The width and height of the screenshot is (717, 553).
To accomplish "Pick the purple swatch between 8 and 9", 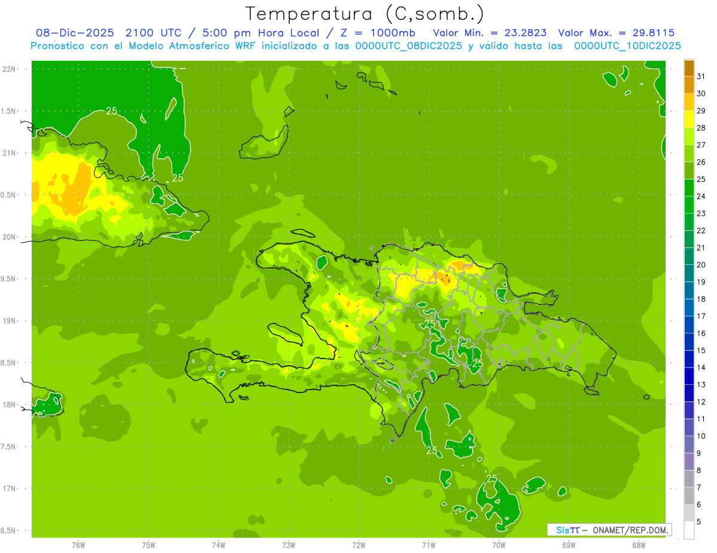I will coord(689,462).
